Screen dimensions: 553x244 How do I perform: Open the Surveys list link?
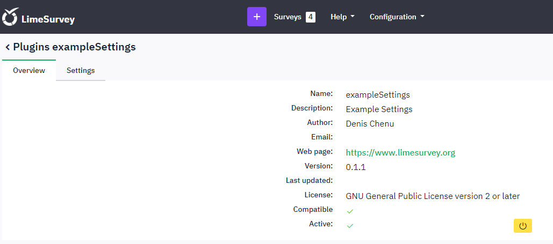point(288,17)
